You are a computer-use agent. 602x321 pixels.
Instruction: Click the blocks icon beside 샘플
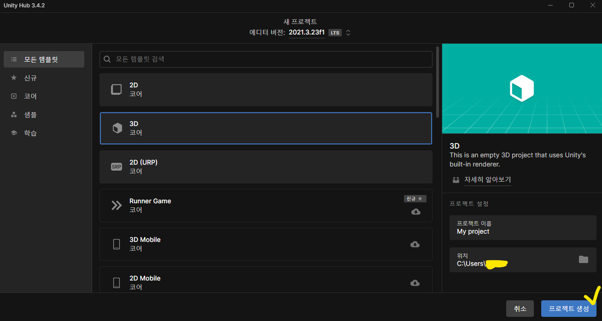(14, 115)
